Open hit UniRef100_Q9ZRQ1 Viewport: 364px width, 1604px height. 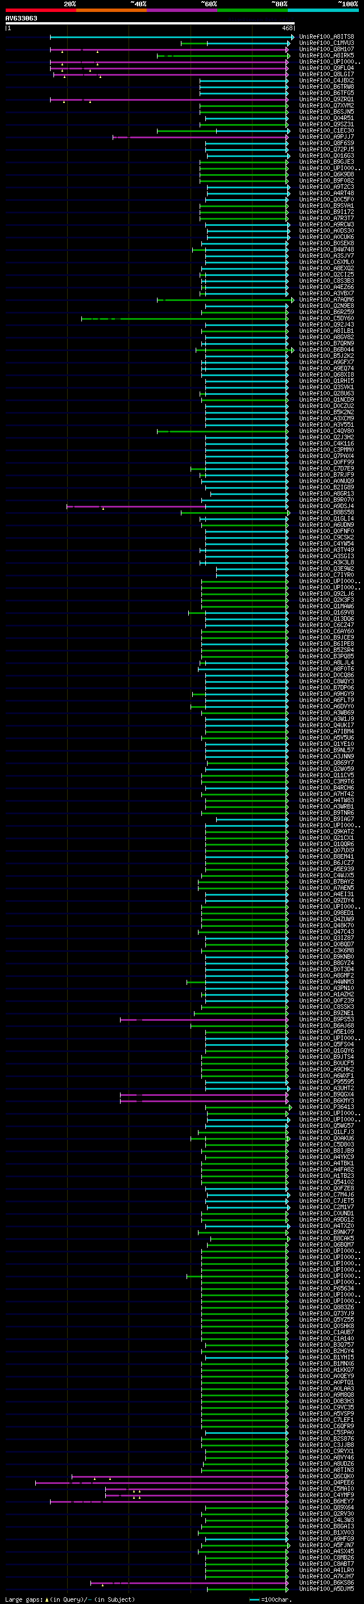tap(326, 99)
